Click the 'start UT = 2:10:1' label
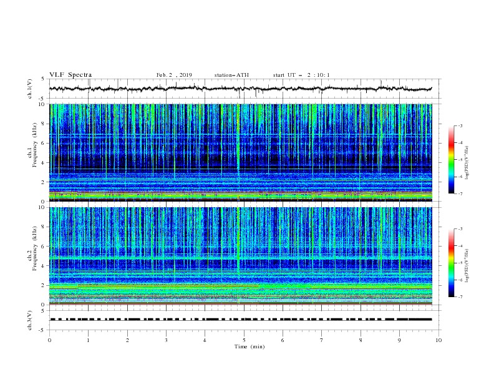The height and width of the screenshot is (382, 494). coord(301,75)
